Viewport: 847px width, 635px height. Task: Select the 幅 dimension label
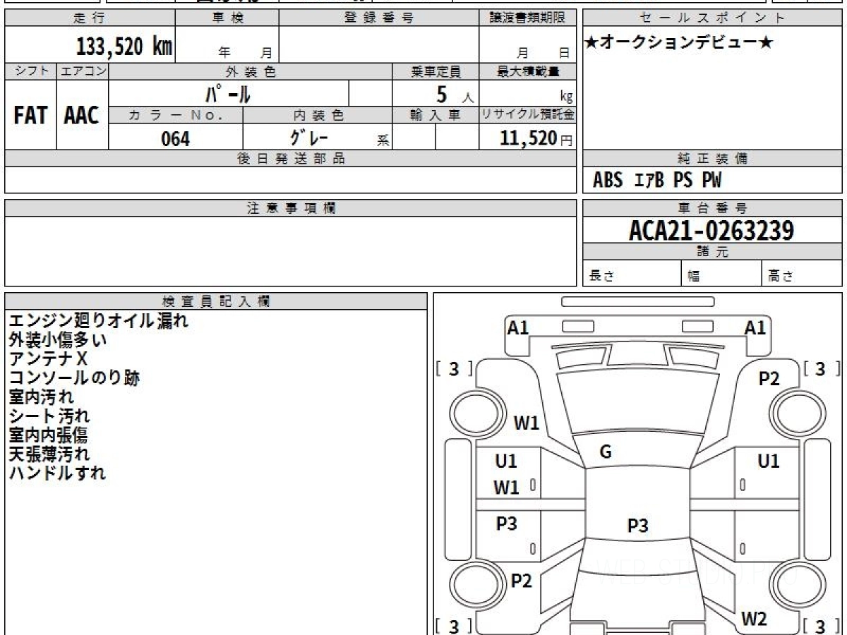pyautogui.click(x=694, y=277)
